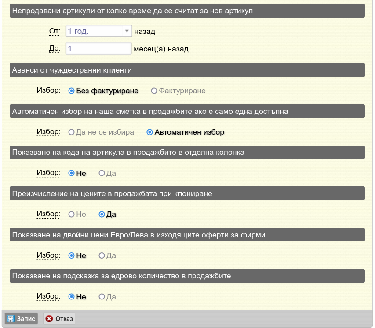Select Не for dual Euro/Lev prices
This screenshot has width=375, height=328.
pos(71,255)
